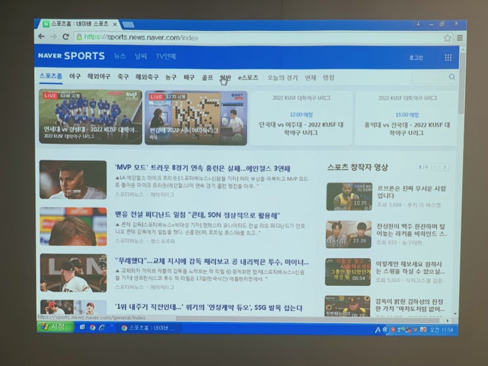Click the 날씨 link in header
The image size is (488, 366).
[x=141, y=57]
